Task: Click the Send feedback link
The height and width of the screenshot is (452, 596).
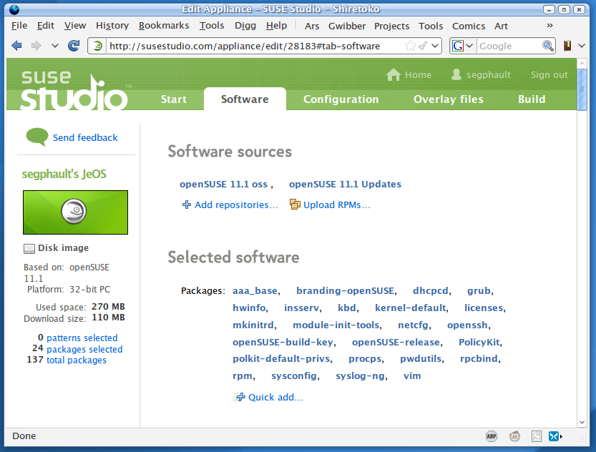Action: (x=85, y=137)
